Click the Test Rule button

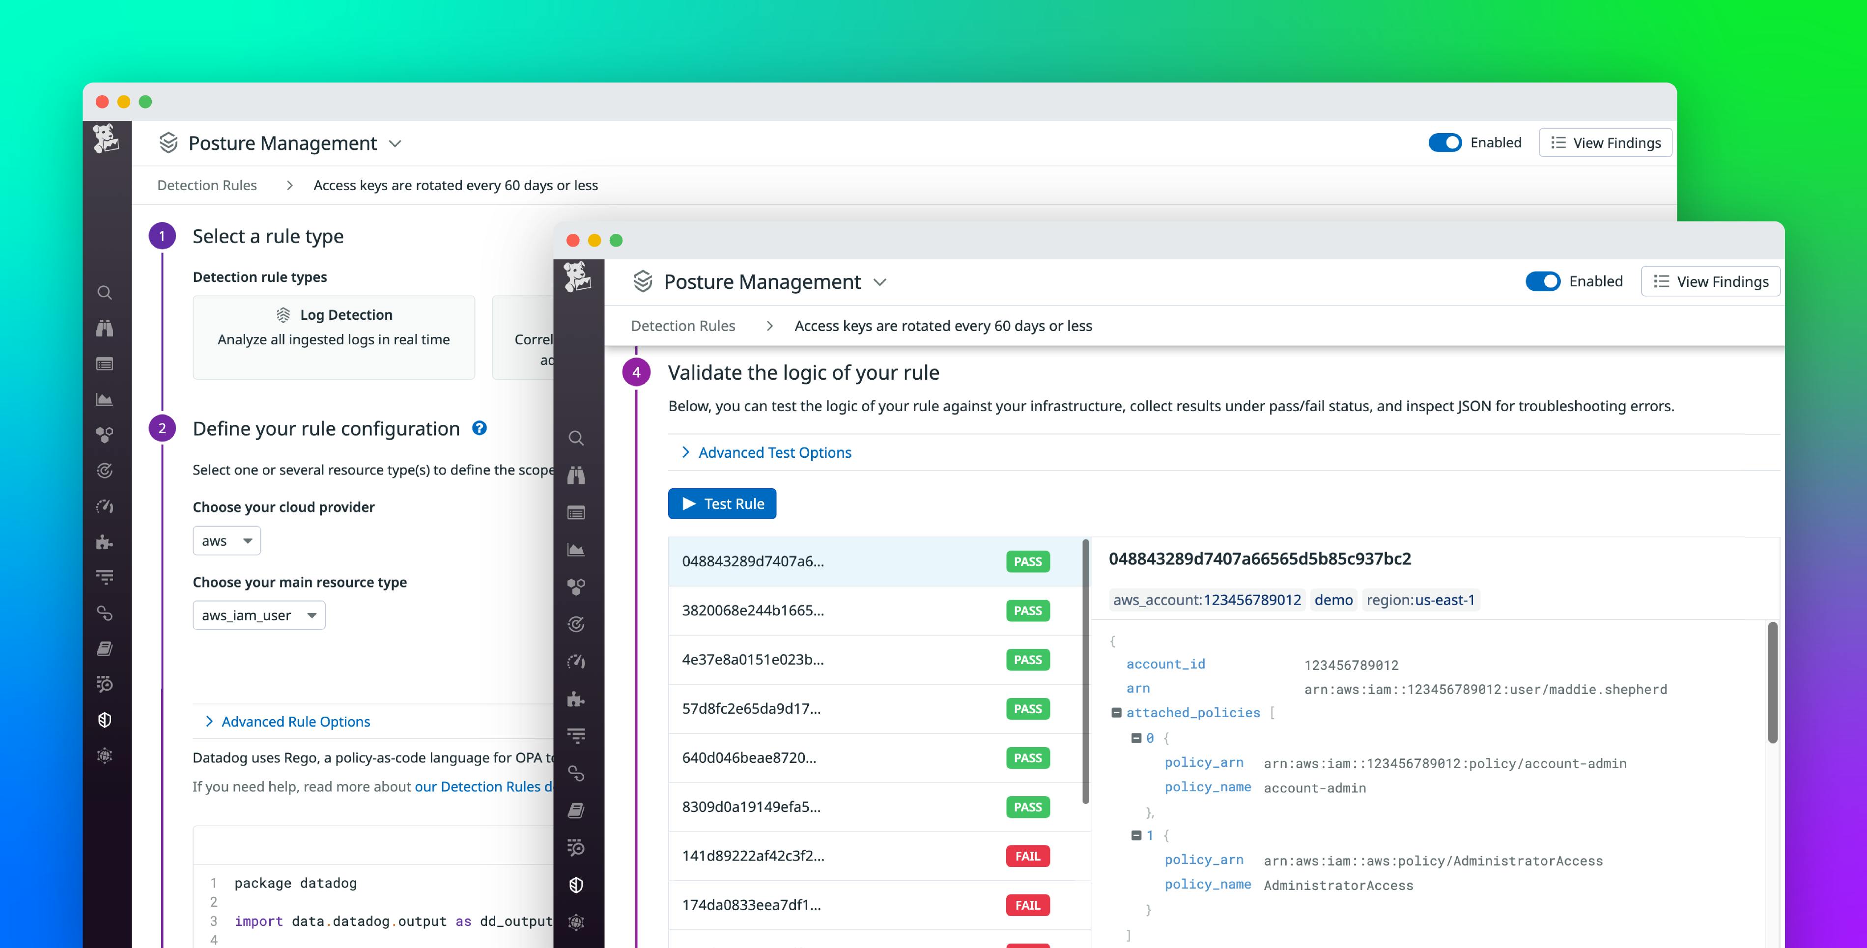(722, 503)
